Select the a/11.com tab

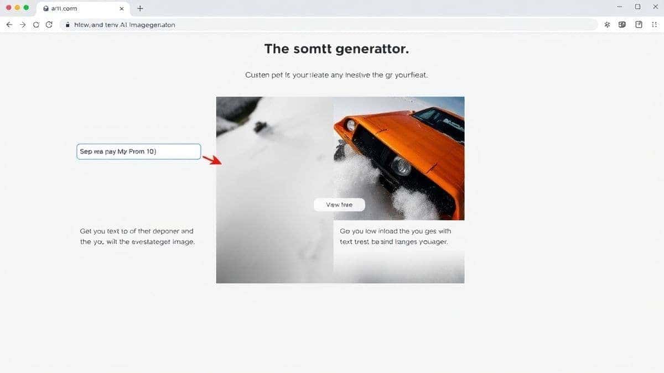pos(84,8)
